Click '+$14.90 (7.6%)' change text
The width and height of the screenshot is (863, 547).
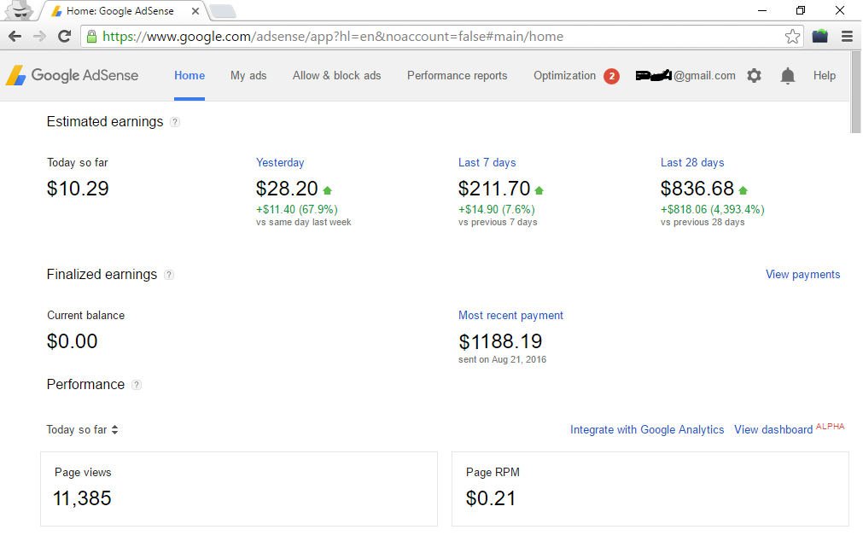(x=497, y=210)
